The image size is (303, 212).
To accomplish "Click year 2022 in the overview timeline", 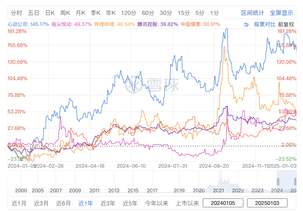I will pyautogui.click(x=238, y=191).
